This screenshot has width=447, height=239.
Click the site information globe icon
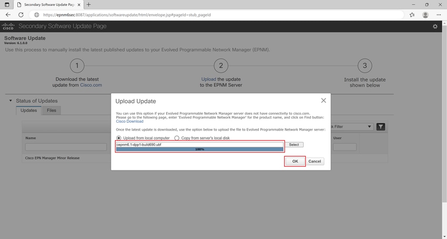coord(37,15)
